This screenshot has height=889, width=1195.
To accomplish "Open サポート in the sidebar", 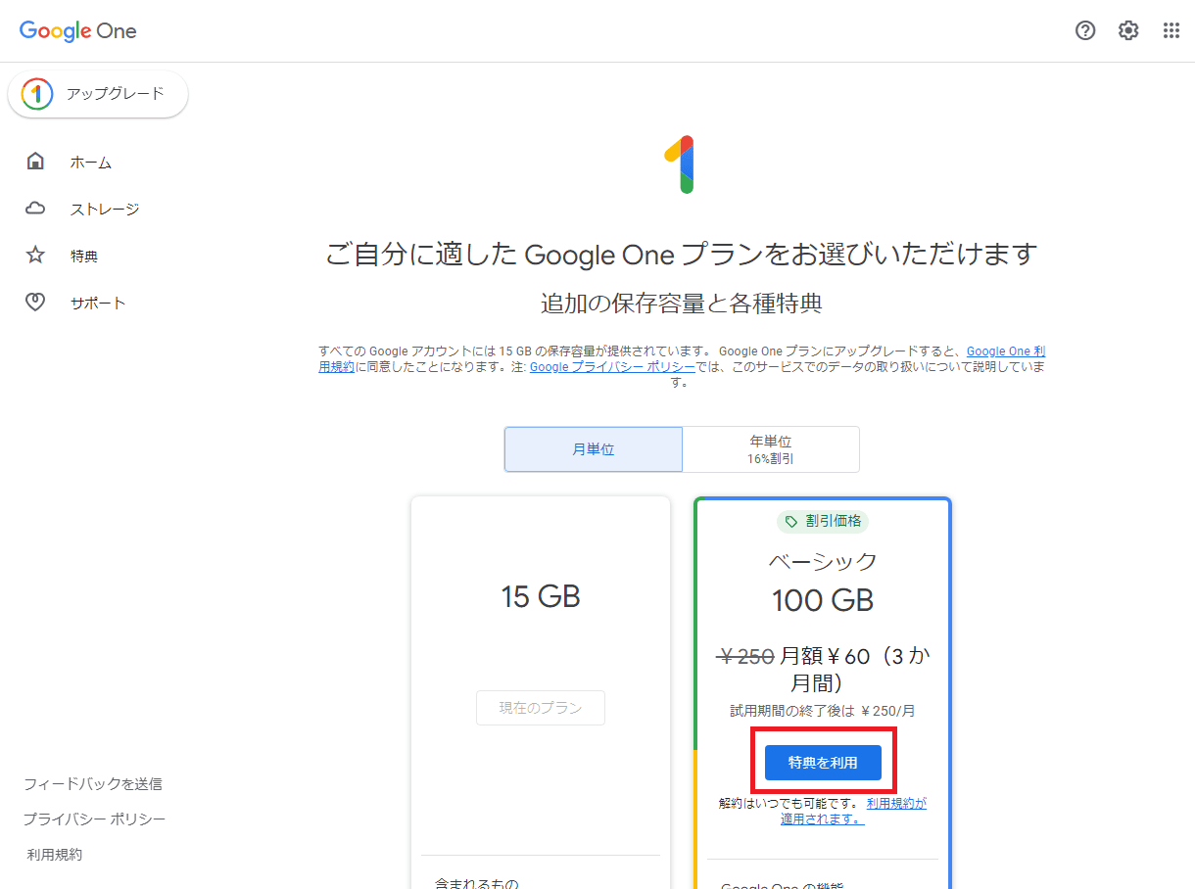I will (x=98, y=304).
